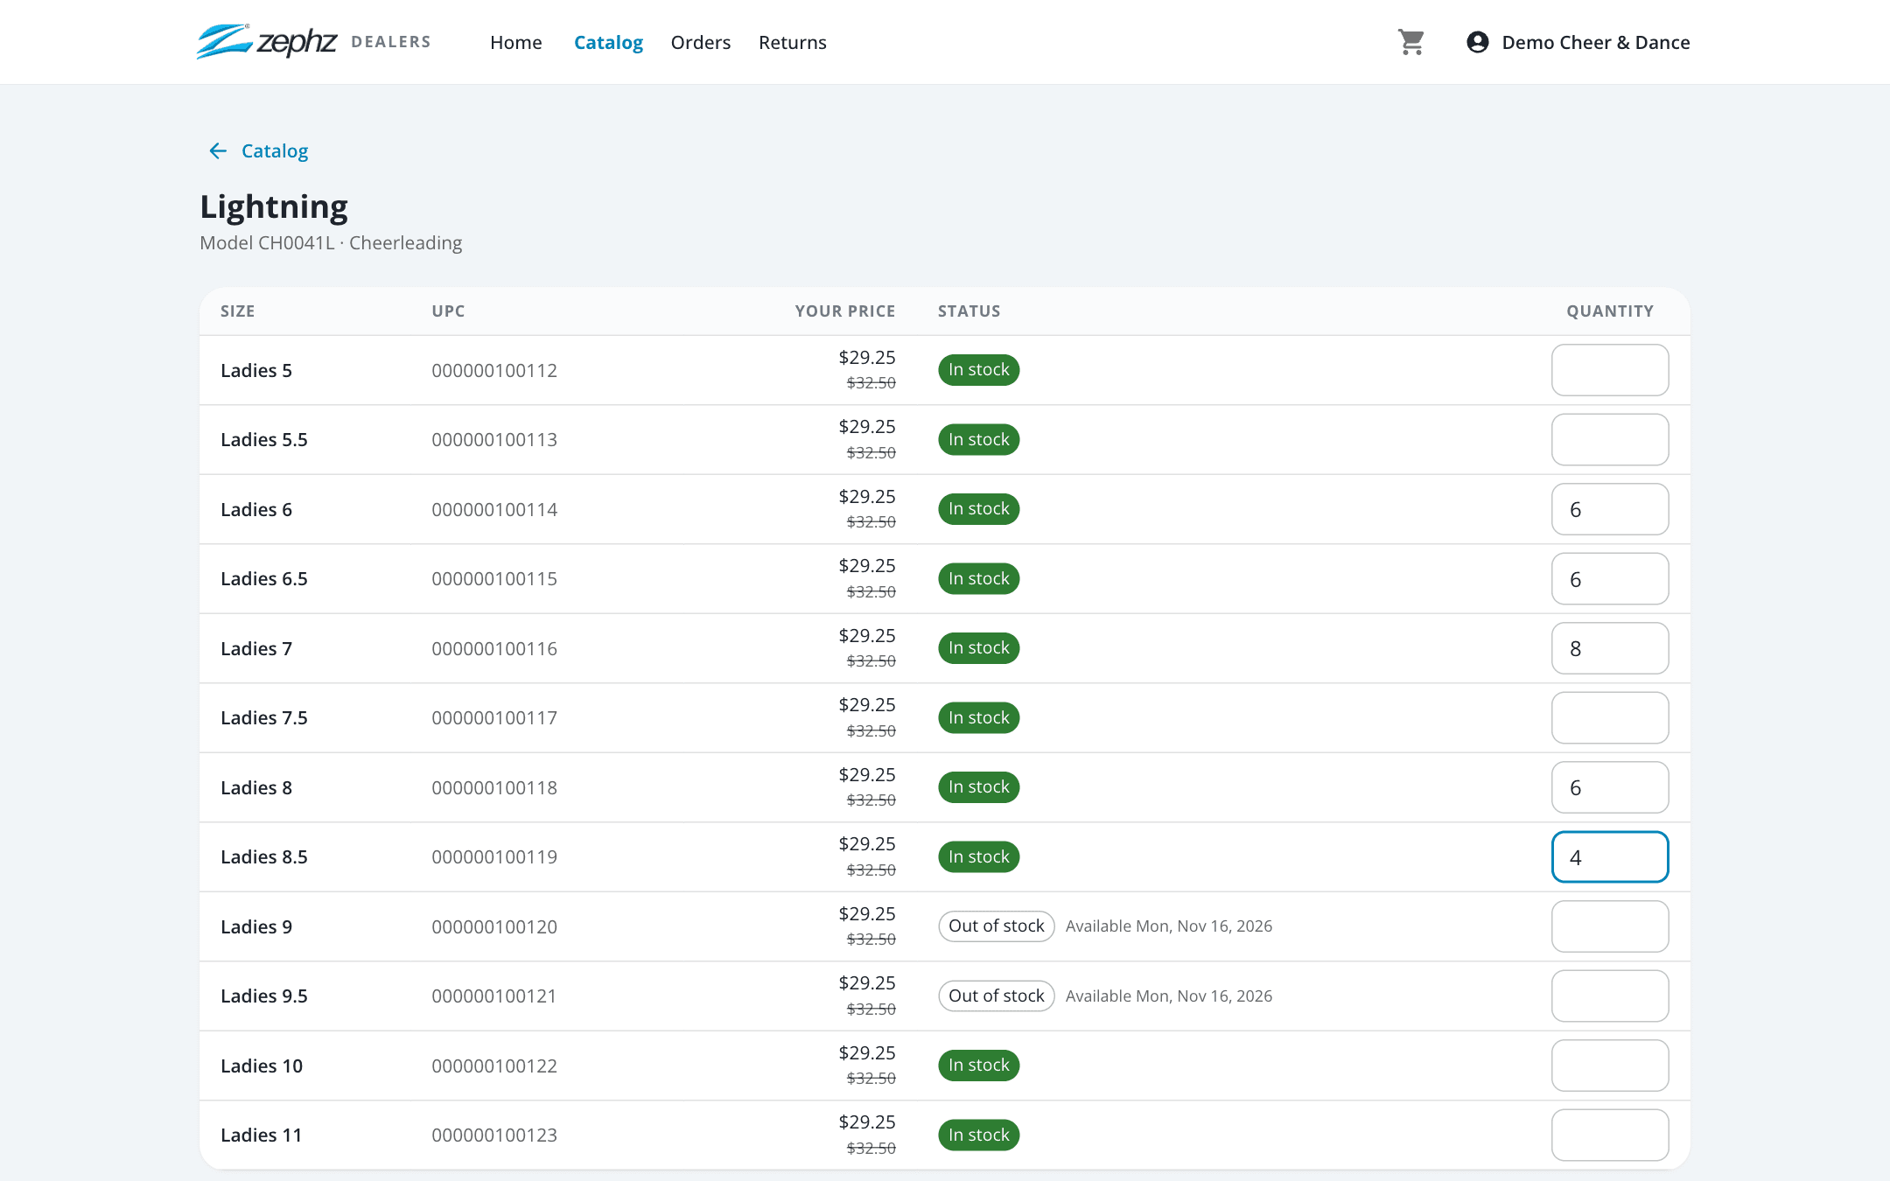
Task: Click Out of stock badge for Ladies 9
Action: [997, 926]
